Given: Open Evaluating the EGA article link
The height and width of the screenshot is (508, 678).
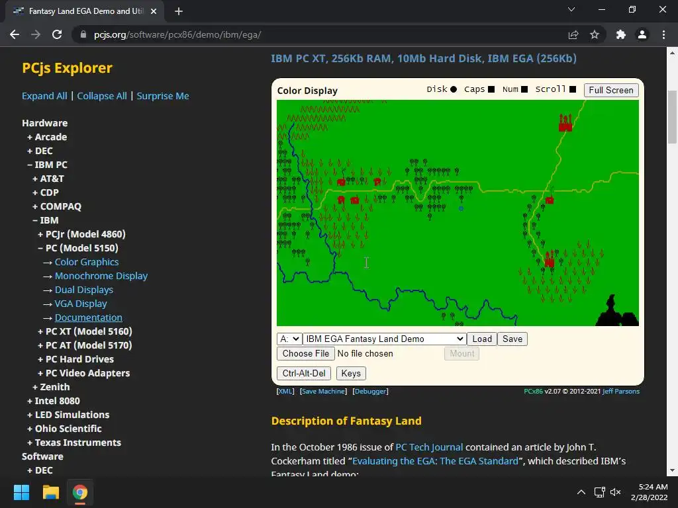Looking at the screenshot, I should coord(435,461).
